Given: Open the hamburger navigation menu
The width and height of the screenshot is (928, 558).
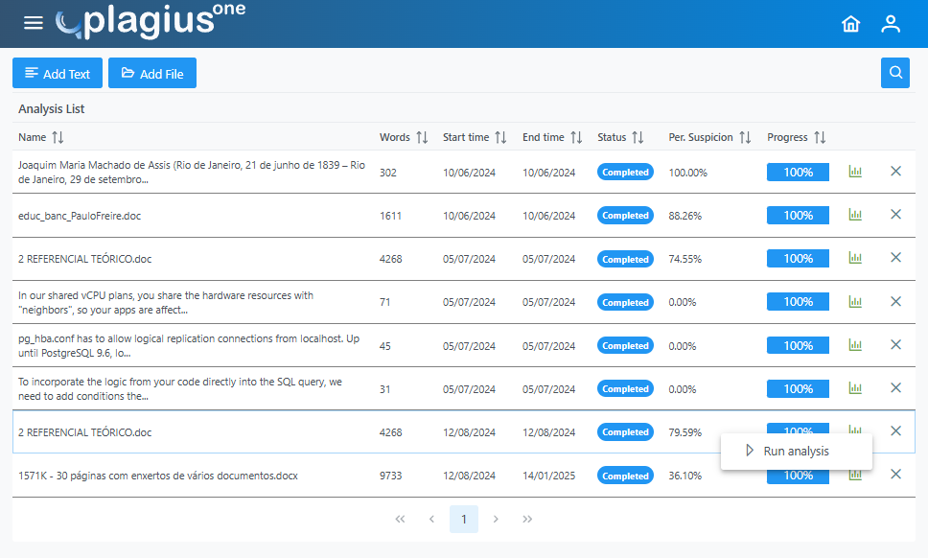Looking at the screenshot, I should click(x=34, y=23).
